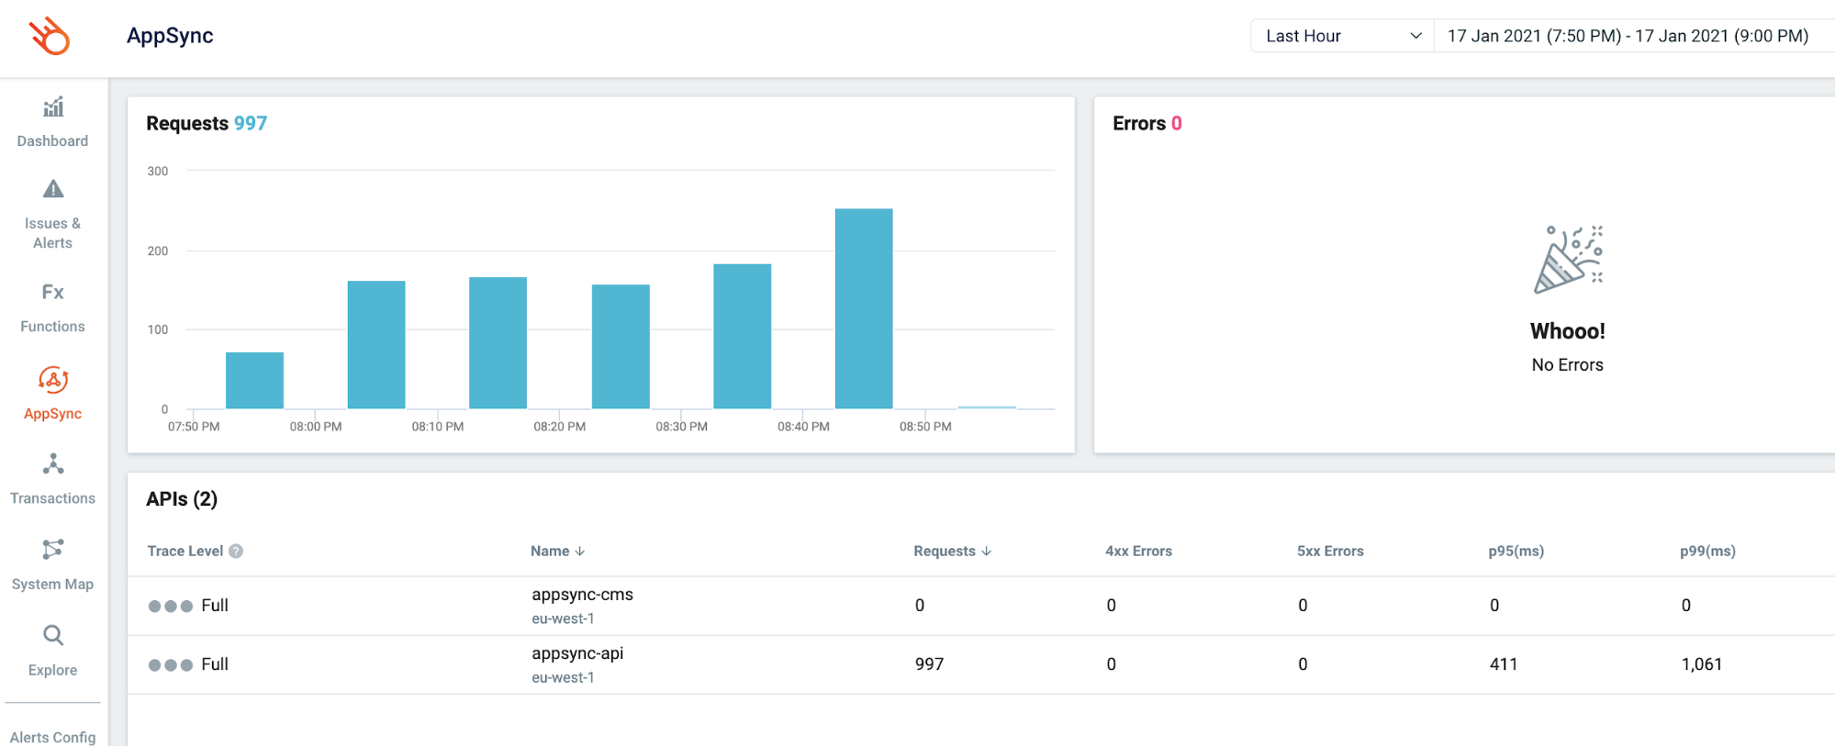Click the party popper No Errors icon
The height and width of the screenshot is (747, 1835).
pyautogui.click(x=1568, y=260)
